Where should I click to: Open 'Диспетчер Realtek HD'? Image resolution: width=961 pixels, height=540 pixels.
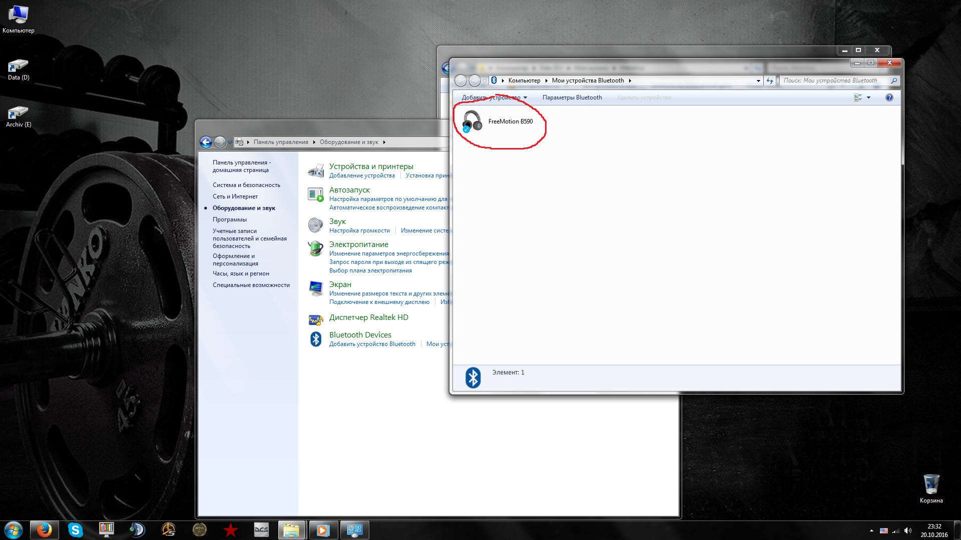pos(368,317)
